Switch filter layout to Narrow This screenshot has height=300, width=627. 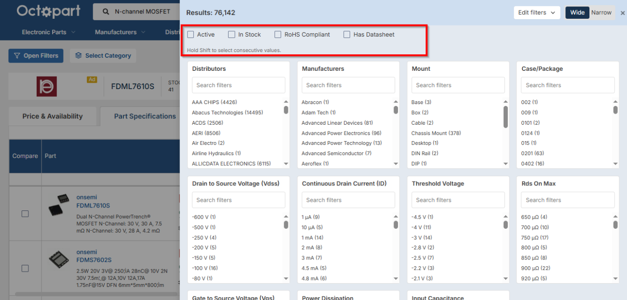[x=601, y=13]
